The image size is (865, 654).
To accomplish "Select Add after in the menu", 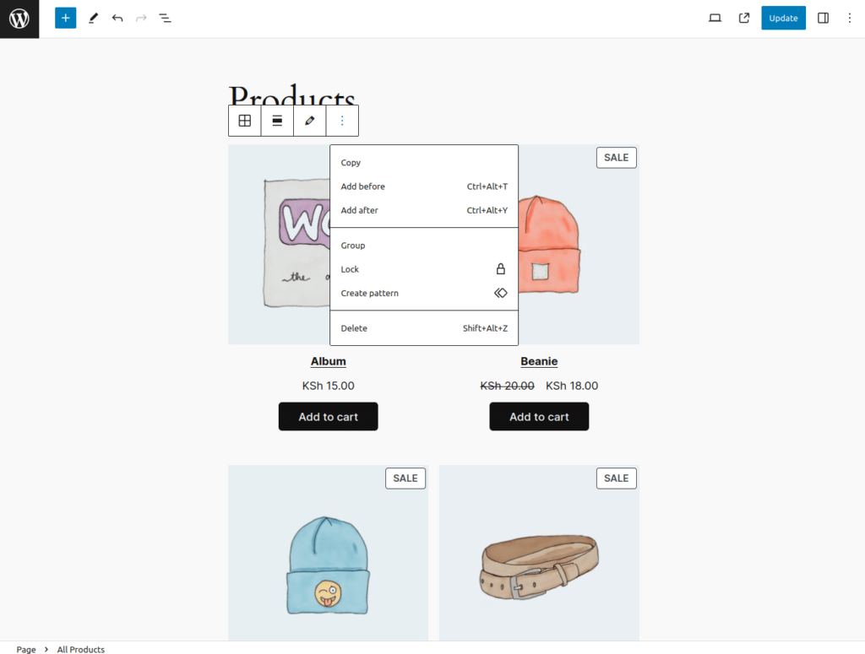I will tap(424, 210).
